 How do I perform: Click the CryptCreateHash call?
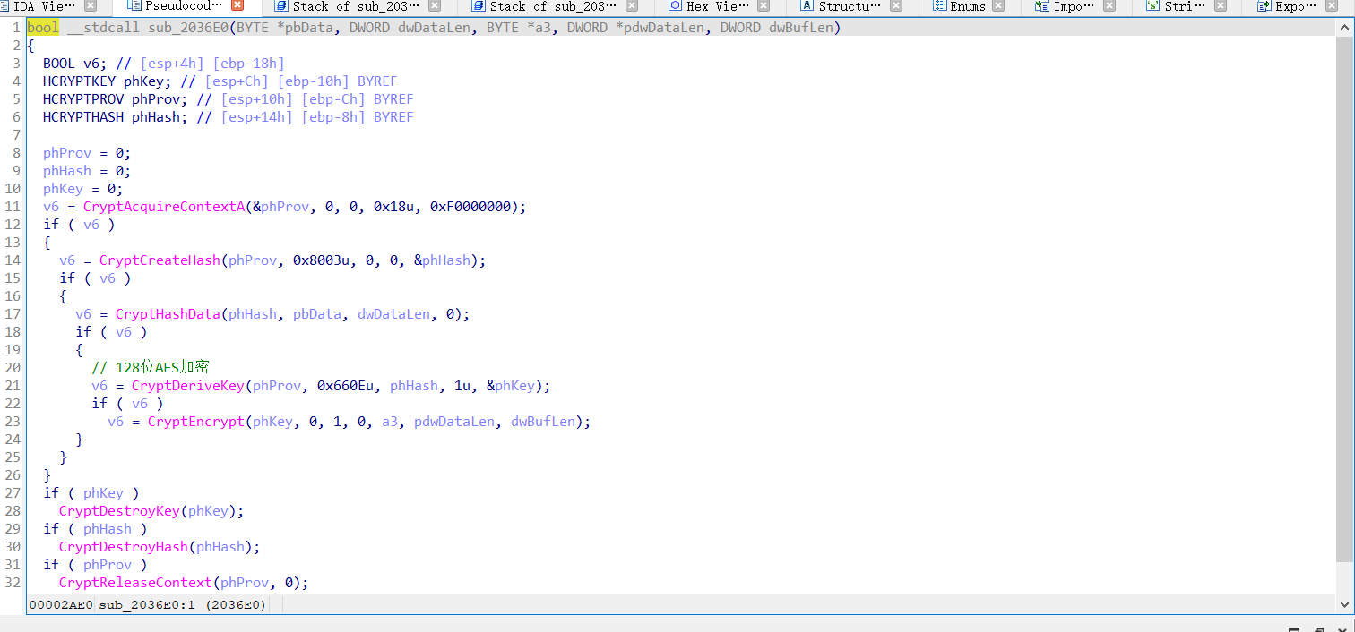160,260
